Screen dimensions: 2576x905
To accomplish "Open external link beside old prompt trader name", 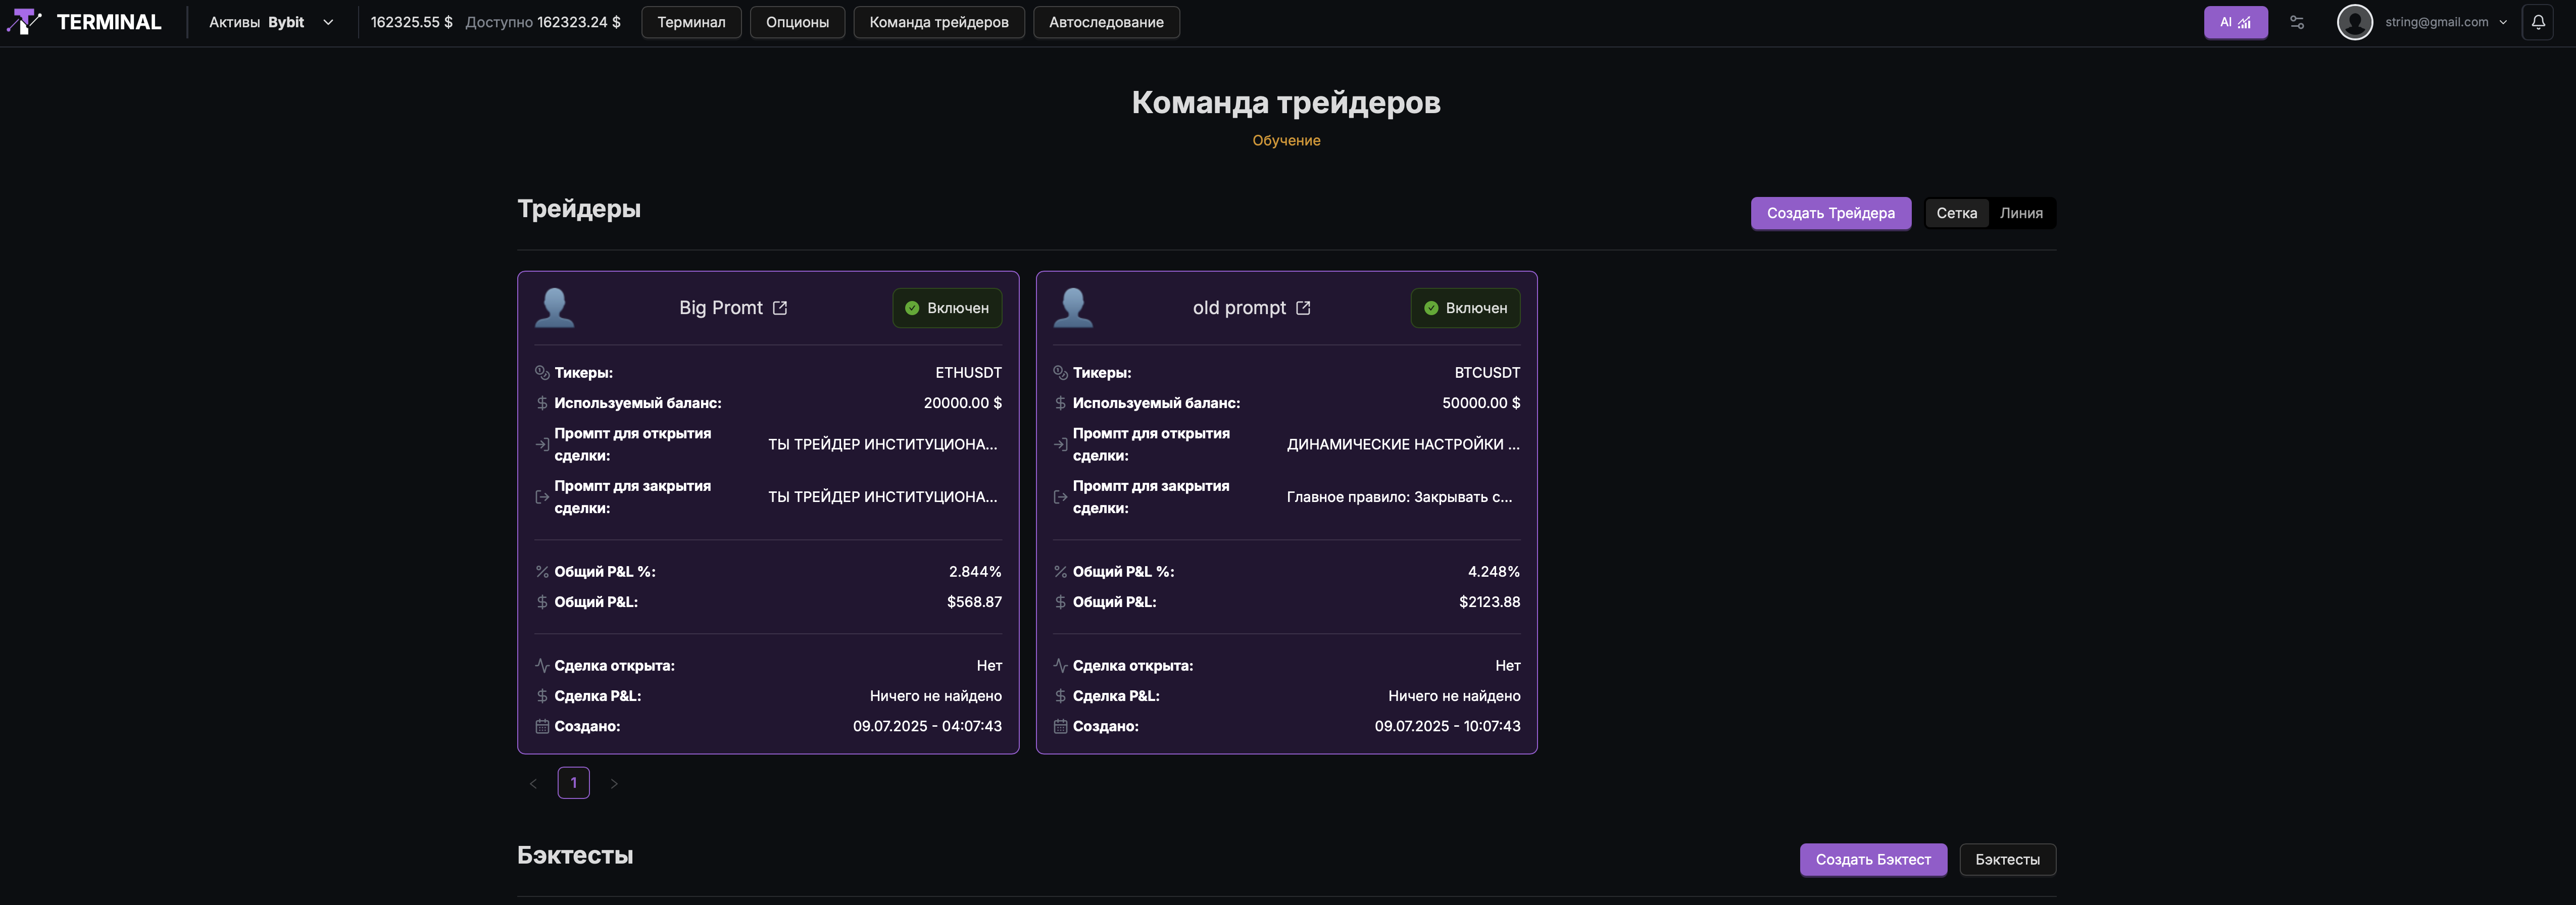I will [1303, 308].
